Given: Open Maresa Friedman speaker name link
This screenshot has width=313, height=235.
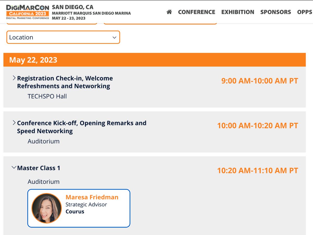Looking at the screenshot, I should [x=92, y=197].
